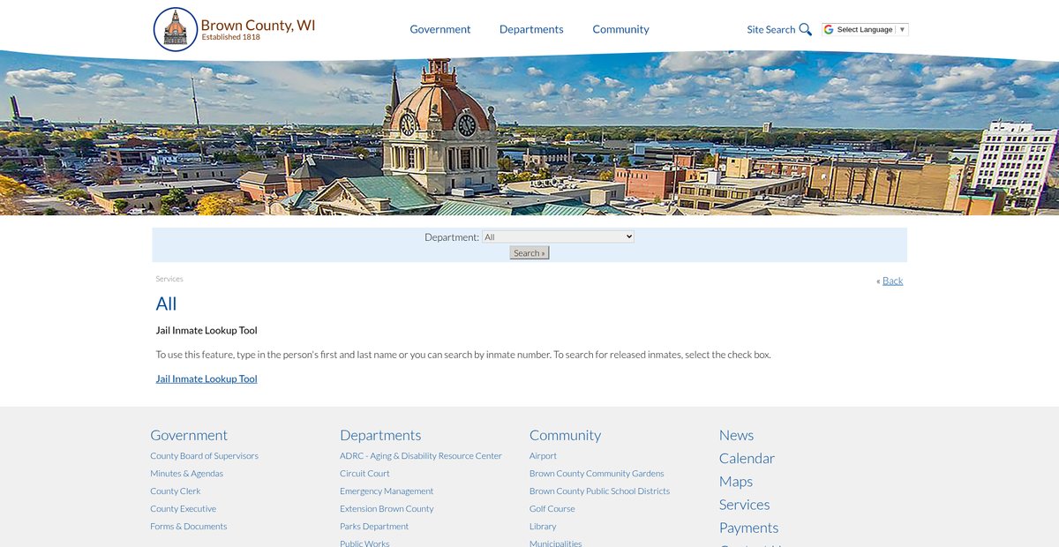Open the Emergency Management link
Image resolution: width=1059 pixels, height=547 pixels.
click(387, 491)
